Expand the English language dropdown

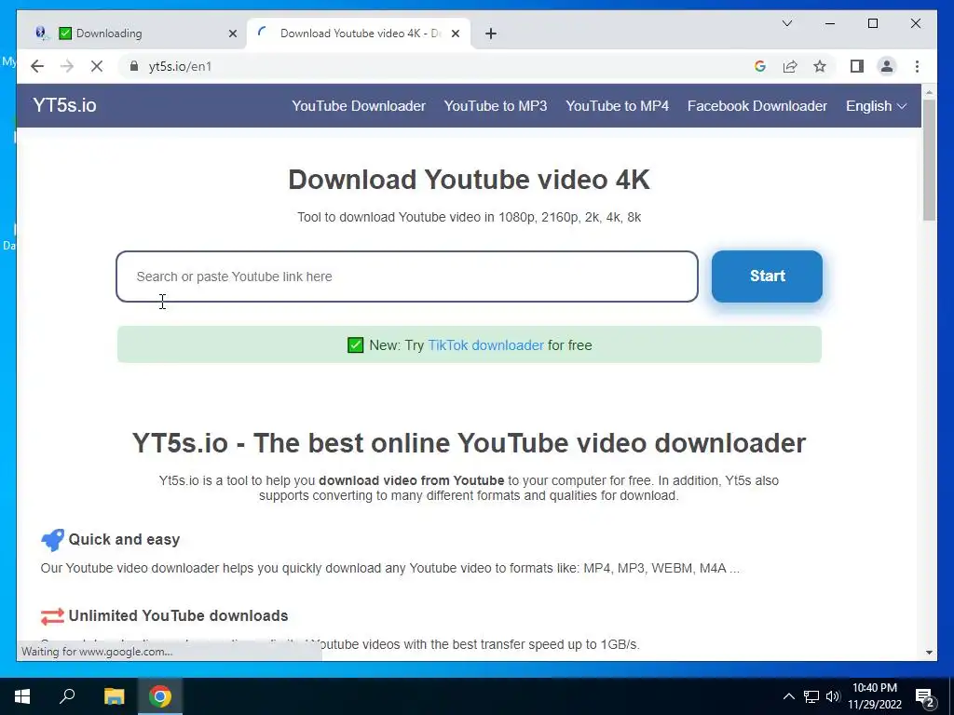876,106
